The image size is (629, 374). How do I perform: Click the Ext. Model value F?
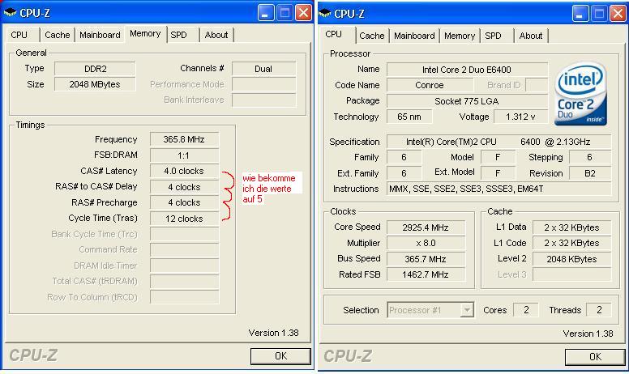(x=498, y=173)
